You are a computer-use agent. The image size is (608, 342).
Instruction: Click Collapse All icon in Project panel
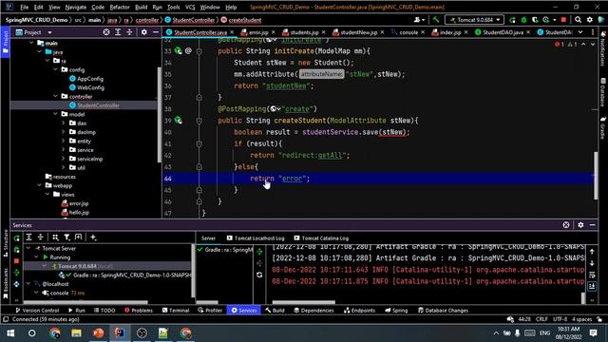tap(129, 32)
